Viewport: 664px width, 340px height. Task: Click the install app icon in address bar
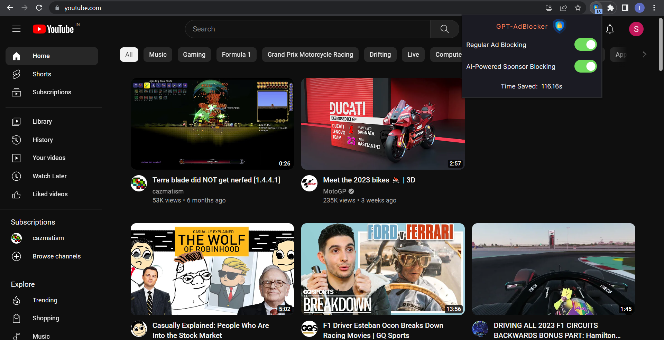(549, 8)
